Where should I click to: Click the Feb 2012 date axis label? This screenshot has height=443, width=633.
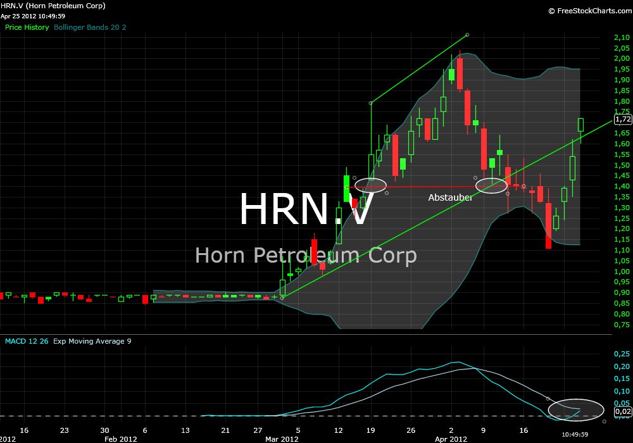[x=121, y=439]
